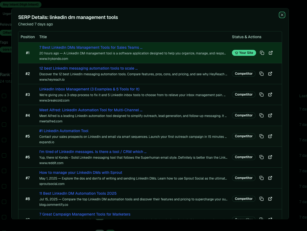Open meetalfred.com result externally
This screenshot has width=307, height=231.
[270, 115]
